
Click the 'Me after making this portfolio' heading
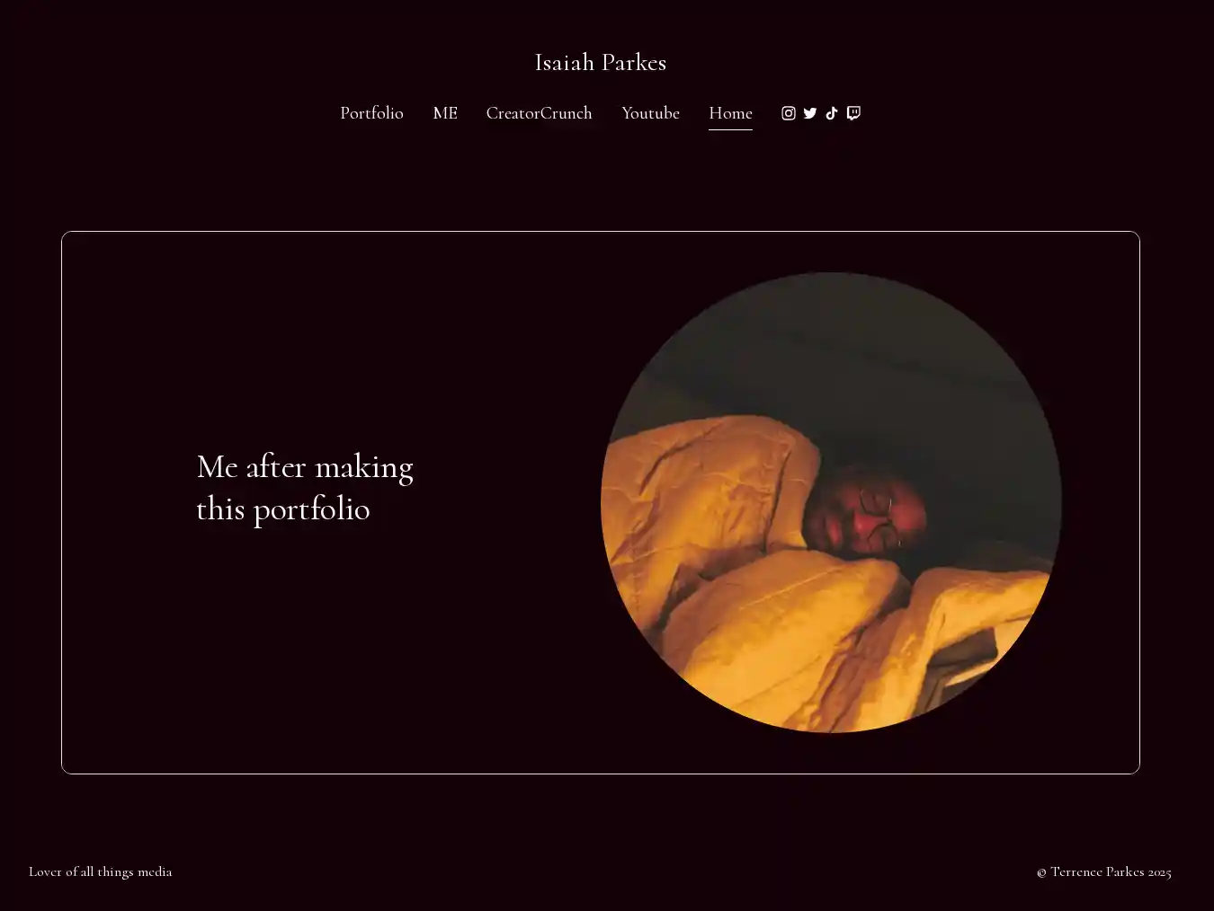click(305, 488)
